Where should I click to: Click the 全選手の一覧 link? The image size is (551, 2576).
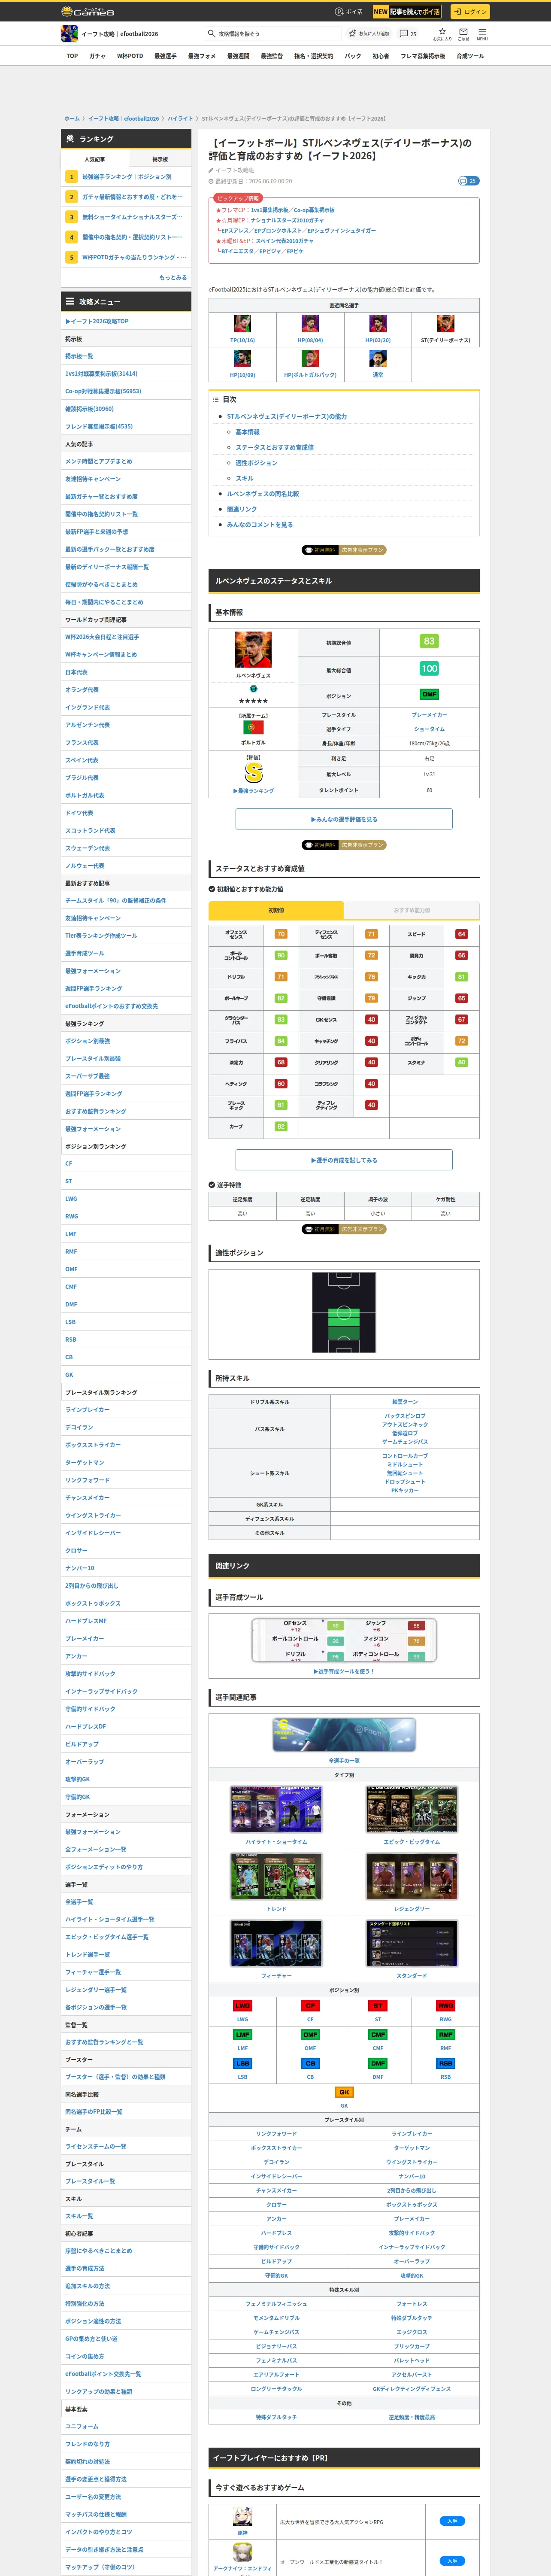click(344, 1761)
